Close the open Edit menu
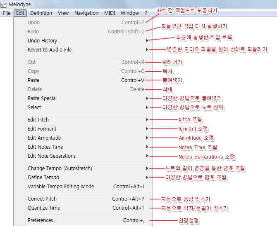Image resolution: width=277 pixels, height=229 pixels. 20,13
